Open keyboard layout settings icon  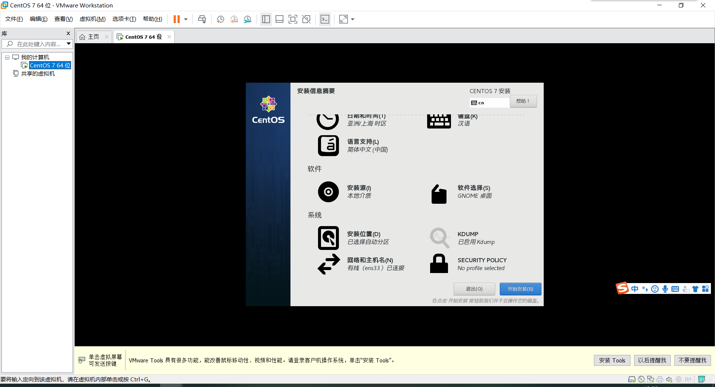(439, 121)
